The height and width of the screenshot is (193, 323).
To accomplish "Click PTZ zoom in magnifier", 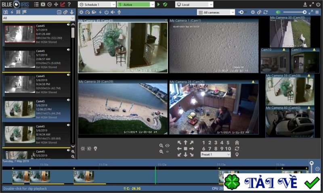I will tap(161, 146).
